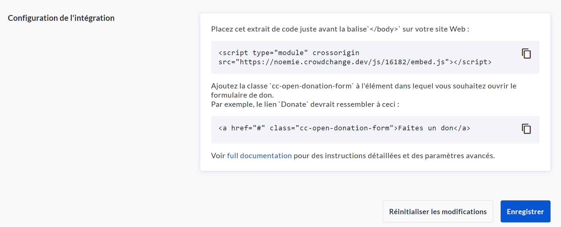Viewport: 561px width, 227px height.
Task: Save changes with Enregistrer button
Action: 525,211
